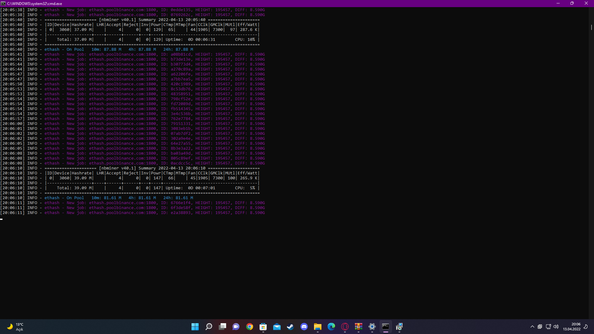Open the Windows Start menu
594x334 pixels.
click(x=195, y=327)
